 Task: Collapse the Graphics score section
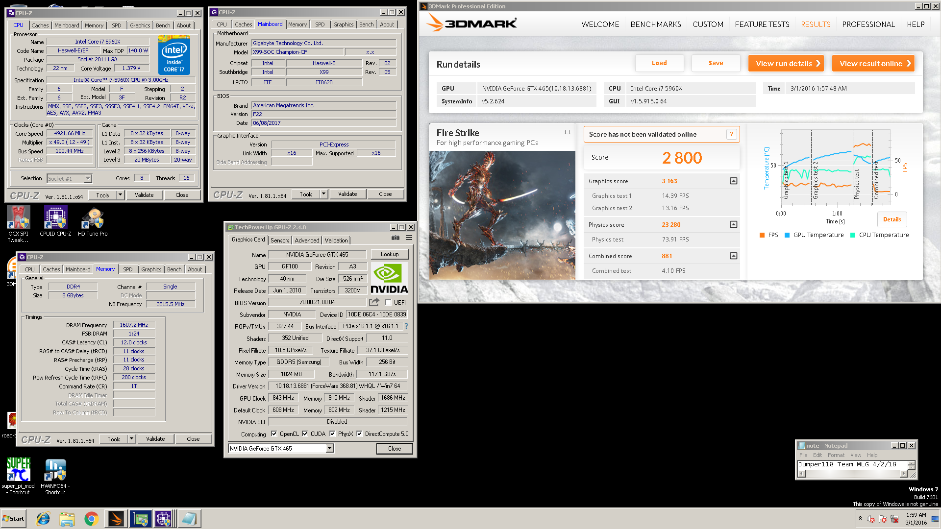pos(733,181)
